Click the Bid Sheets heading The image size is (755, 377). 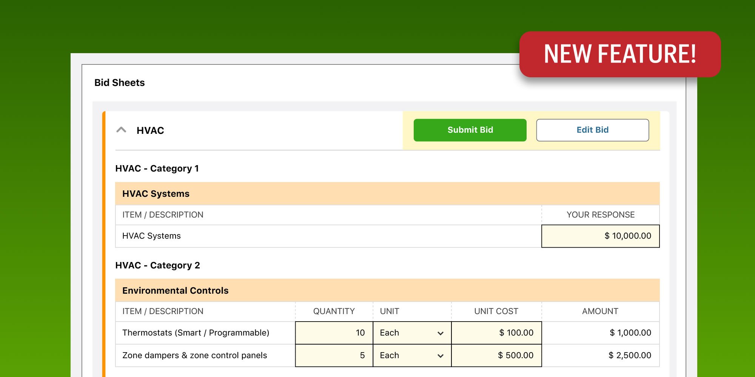point(119,83)
